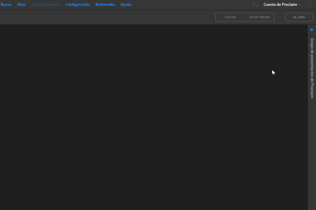Open the Nueva menu
The image size is (316, 210).
[6, 4]
